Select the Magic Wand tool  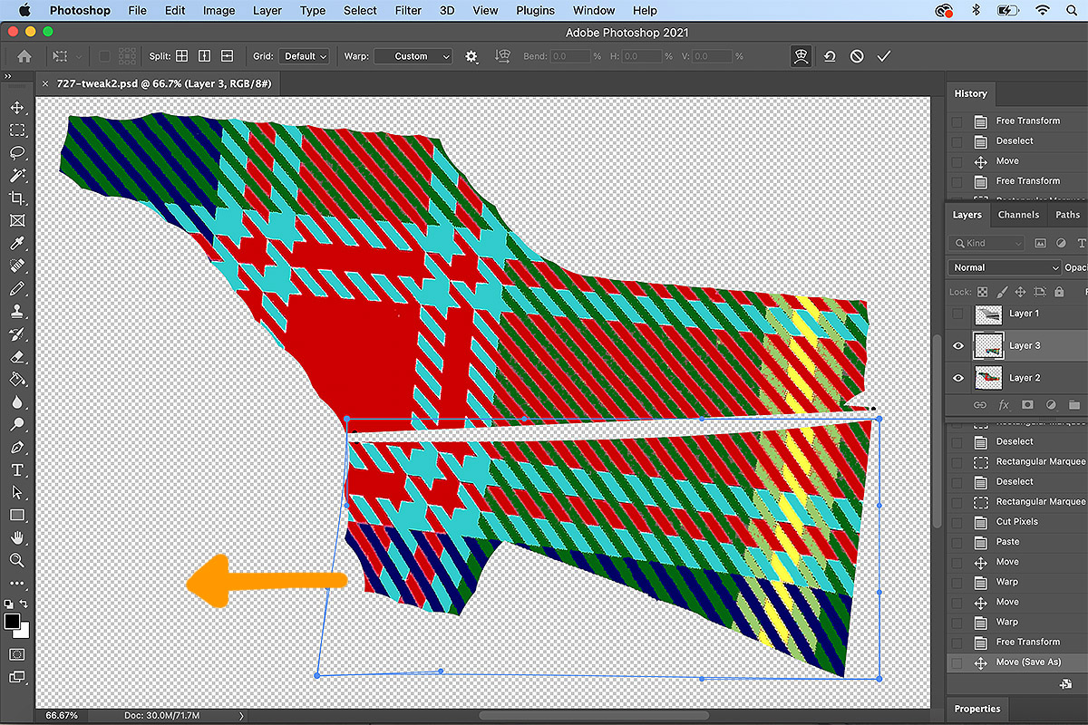17,176
